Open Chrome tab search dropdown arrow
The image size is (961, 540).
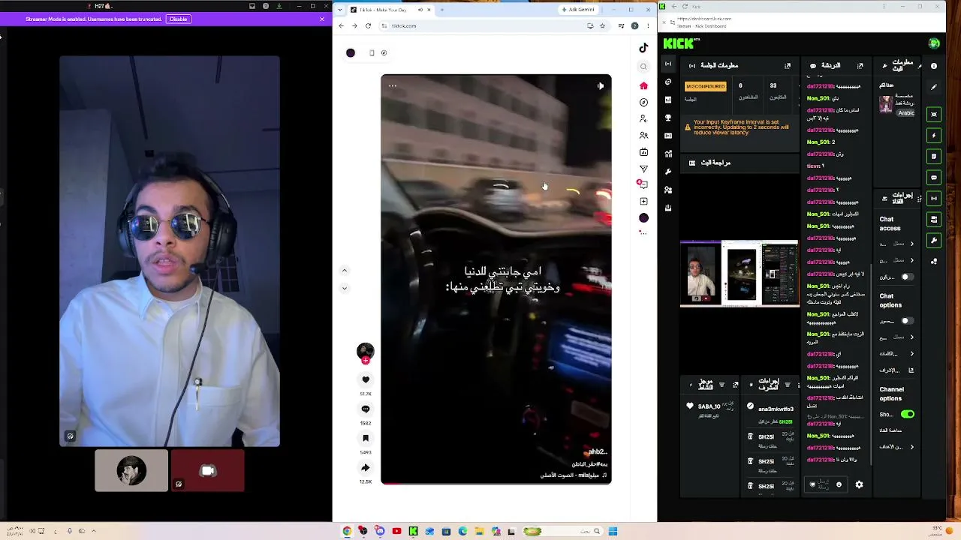pyautogui.click(x=341, y=10)
